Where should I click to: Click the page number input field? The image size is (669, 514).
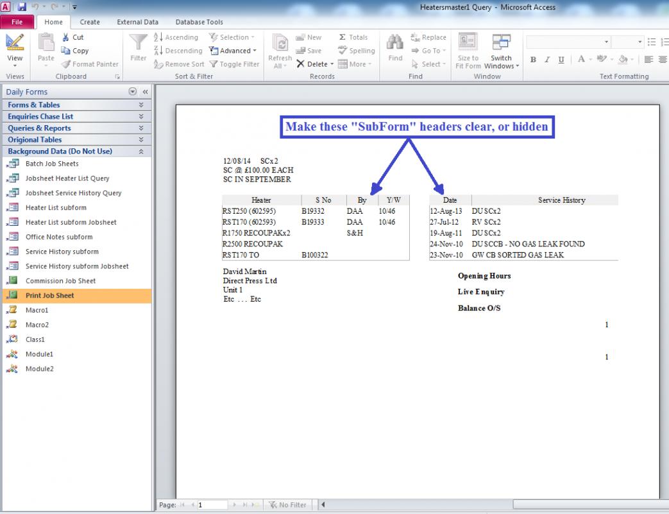(212, 505)
